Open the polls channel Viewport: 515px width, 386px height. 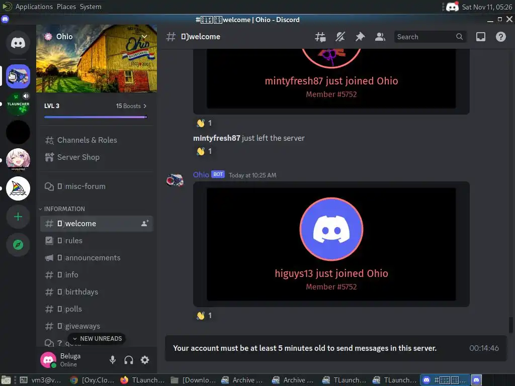(x=97, y=309)
